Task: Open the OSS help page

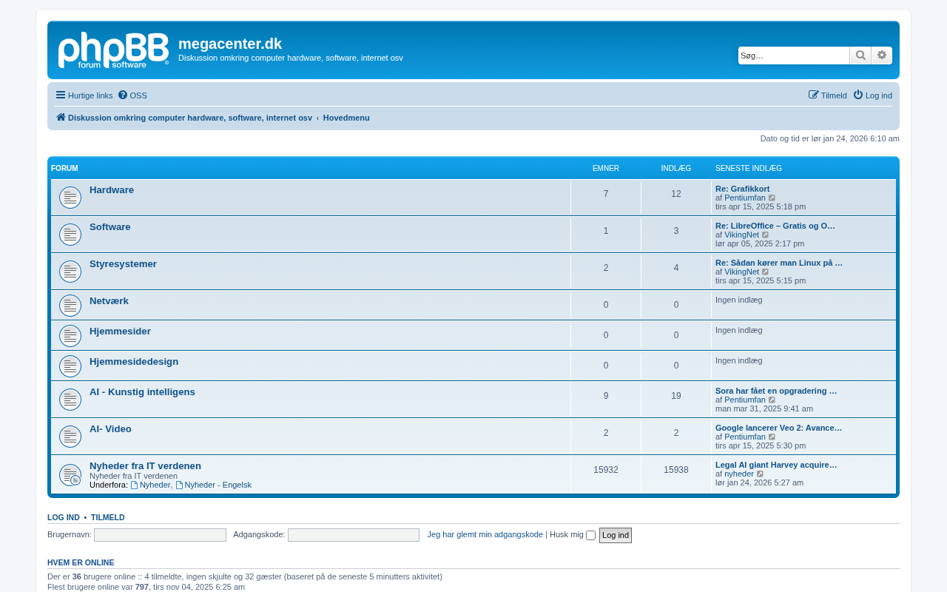Action: [132, 95]
